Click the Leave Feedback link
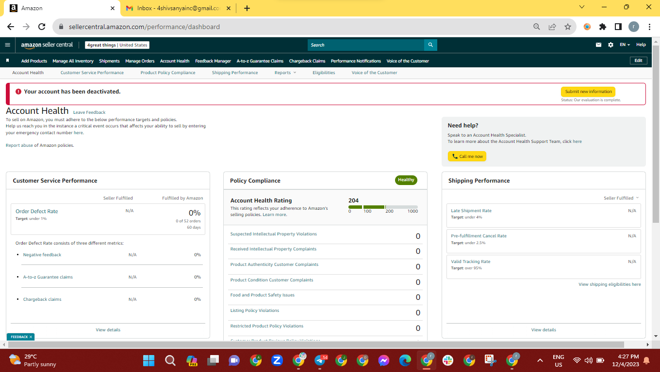660x372 pixels. 89,112
